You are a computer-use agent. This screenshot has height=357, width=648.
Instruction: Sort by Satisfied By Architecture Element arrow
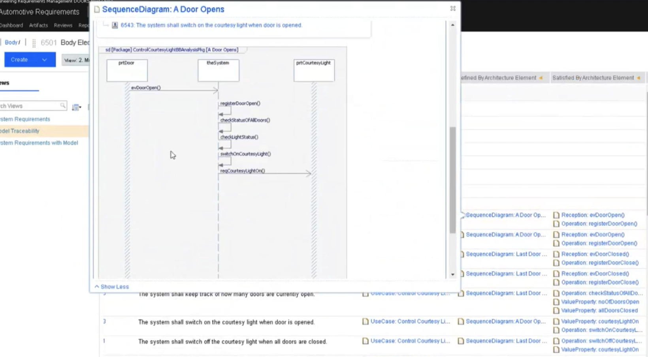coord(639,78)
